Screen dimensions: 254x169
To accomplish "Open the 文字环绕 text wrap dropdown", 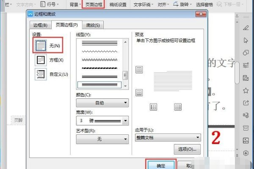I will coord(143,5).
